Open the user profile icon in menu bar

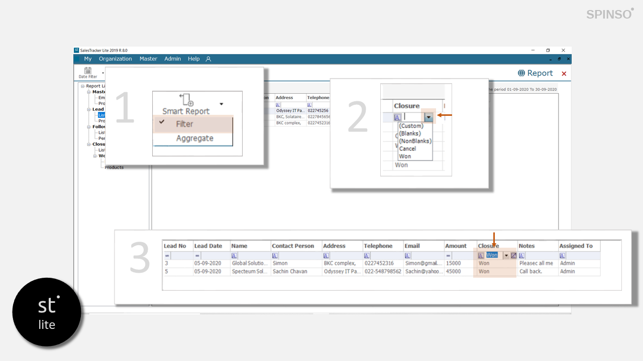click(x=208, y=59)
